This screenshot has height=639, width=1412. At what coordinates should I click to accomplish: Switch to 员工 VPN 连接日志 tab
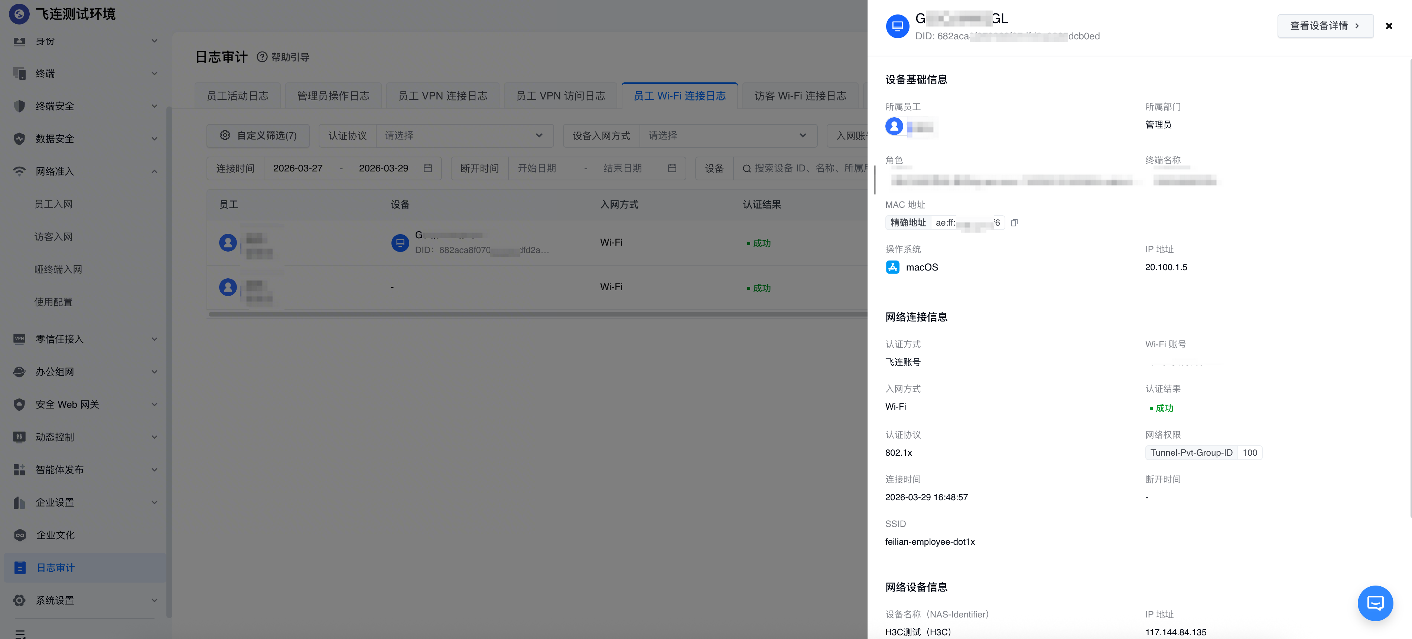pos(442,96)
